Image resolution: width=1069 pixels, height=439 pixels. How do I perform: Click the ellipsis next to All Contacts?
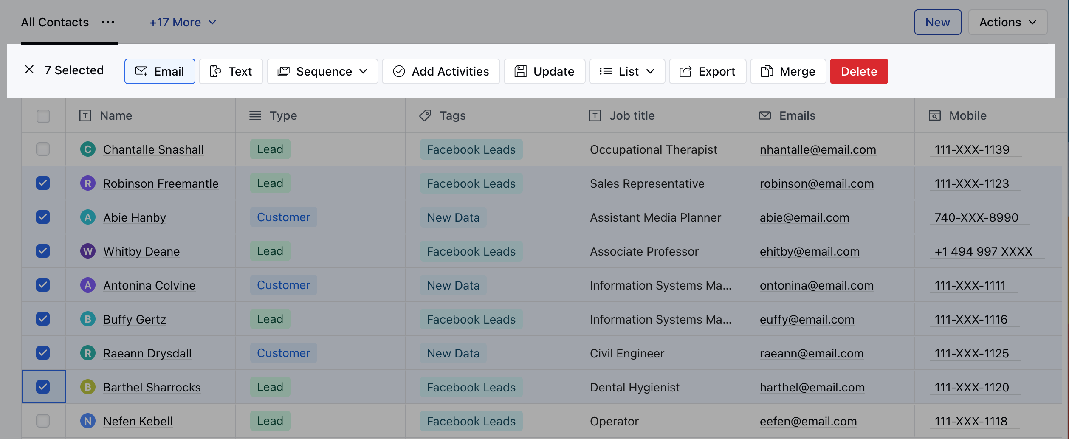click(107, 23)
